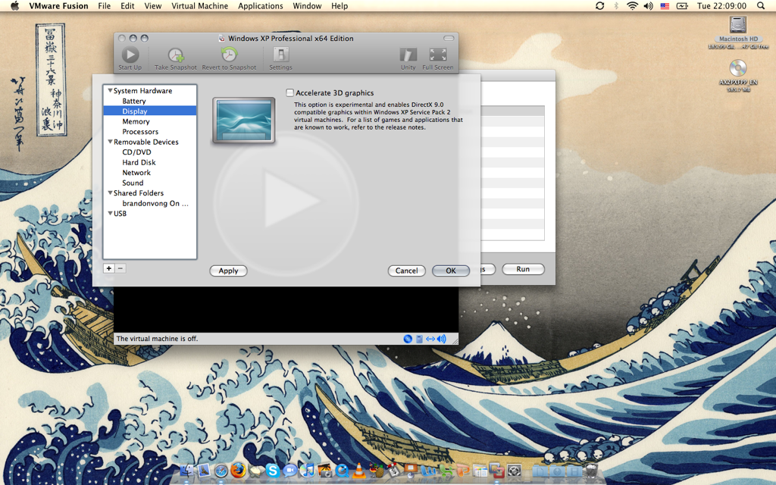The width and height of the screenshot is (776, 485).
Task: Select Battery in the settings list
Action: pos(150,101)
